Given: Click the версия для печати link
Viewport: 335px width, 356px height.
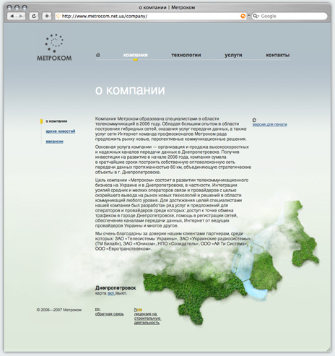Looking at the screenshot, I should tap(270, 124).
